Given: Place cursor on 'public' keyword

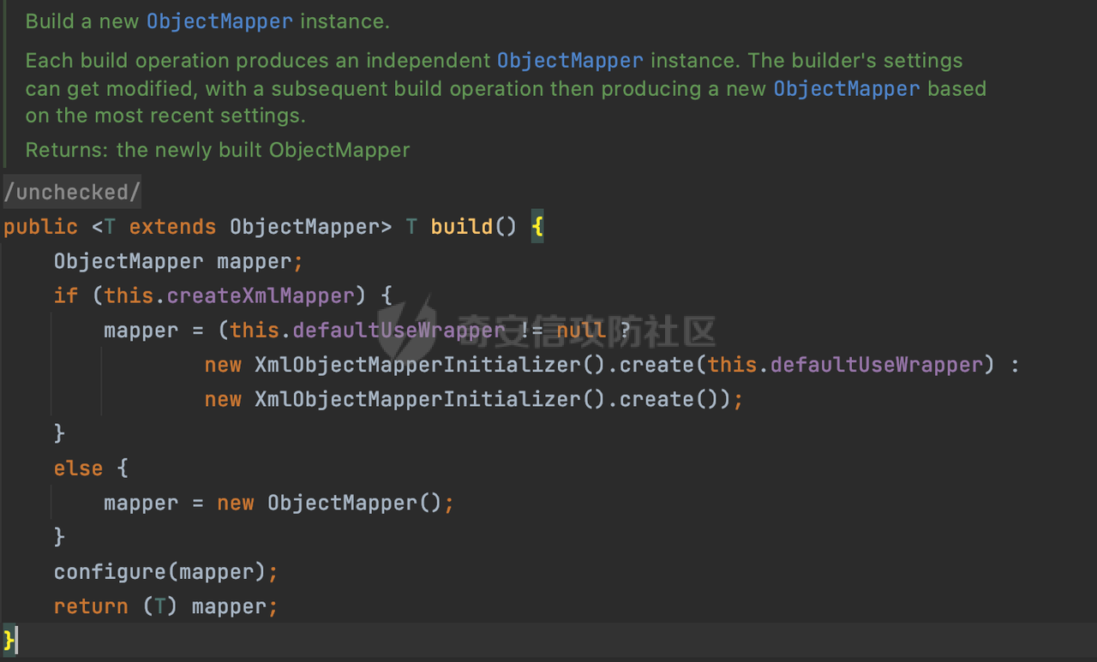Looking at the screenshot, I should (x=40, y=227).
